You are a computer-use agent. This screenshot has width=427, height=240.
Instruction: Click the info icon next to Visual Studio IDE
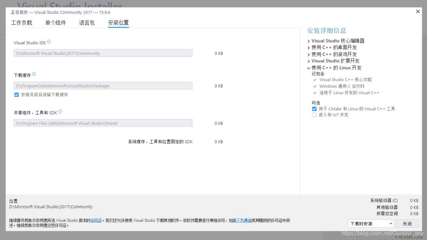click(x=49, y=41)
